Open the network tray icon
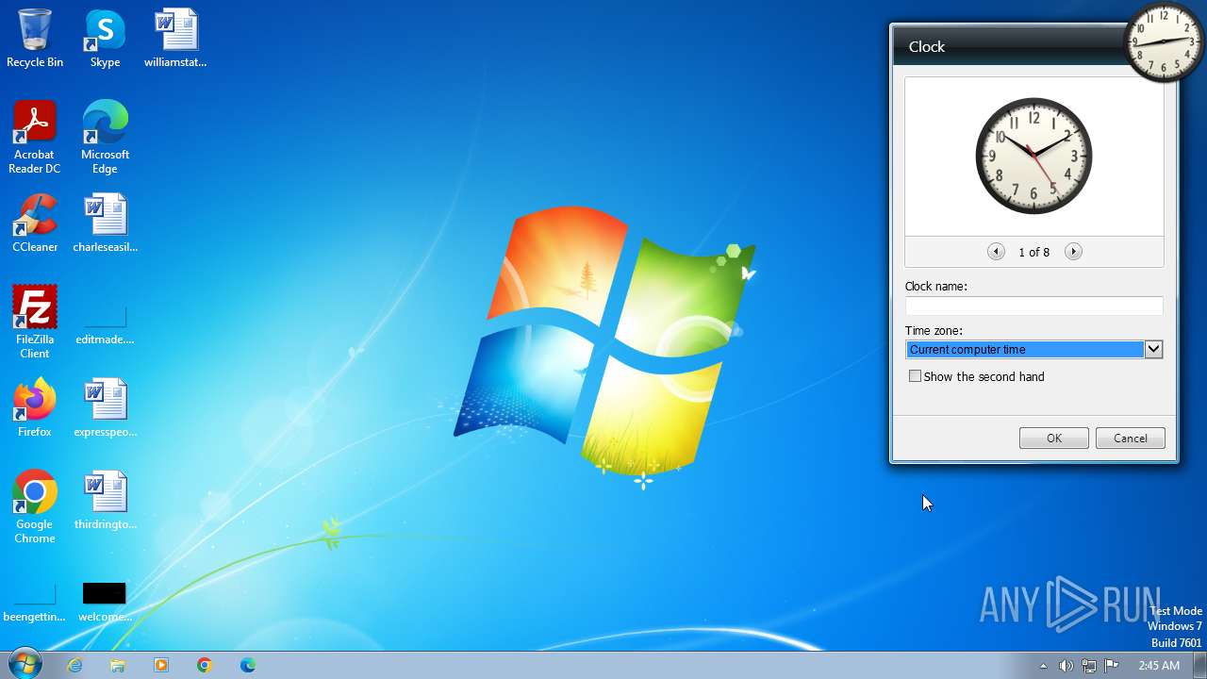1207x679 pixels. point(1089,666)
